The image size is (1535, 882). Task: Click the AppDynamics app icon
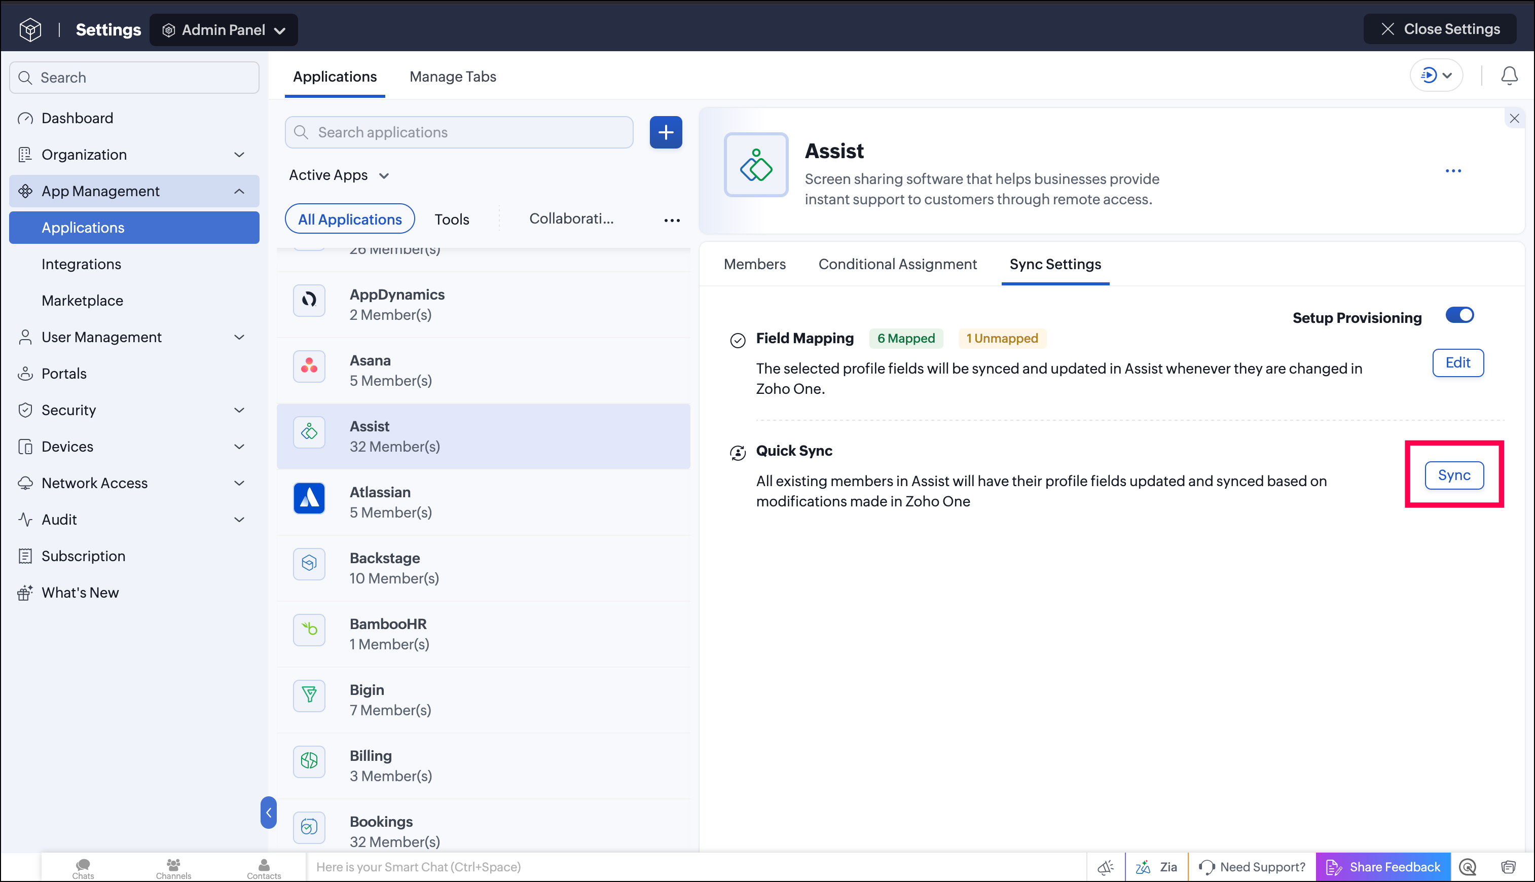click(x=309, y=300)
